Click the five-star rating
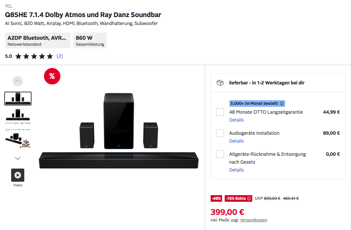Screen dimensions: 351x230 click(34, 56)
